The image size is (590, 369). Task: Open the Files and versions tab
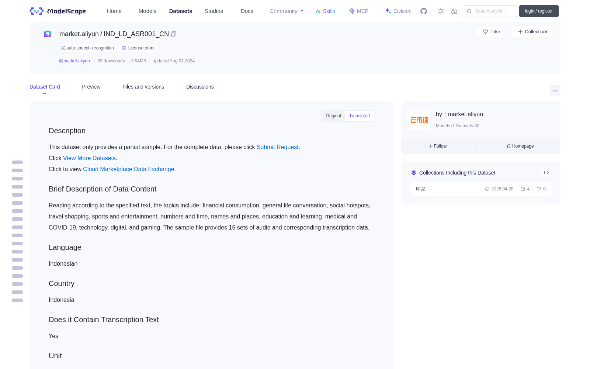click(x=143, y=87)
